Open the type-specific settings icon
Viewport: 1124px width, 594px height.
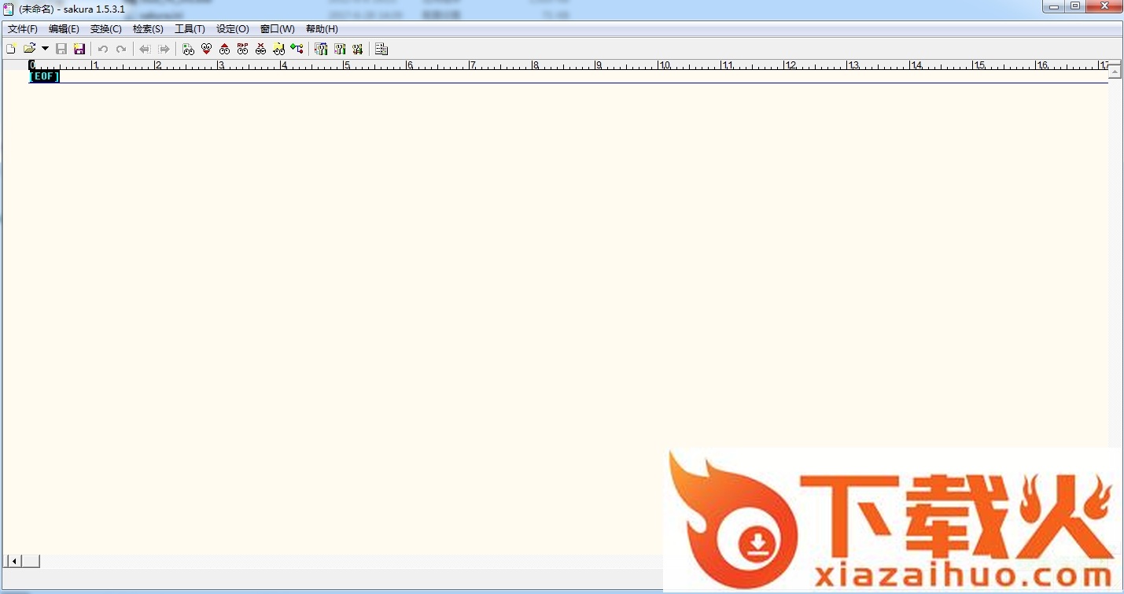tap(340, 49)
